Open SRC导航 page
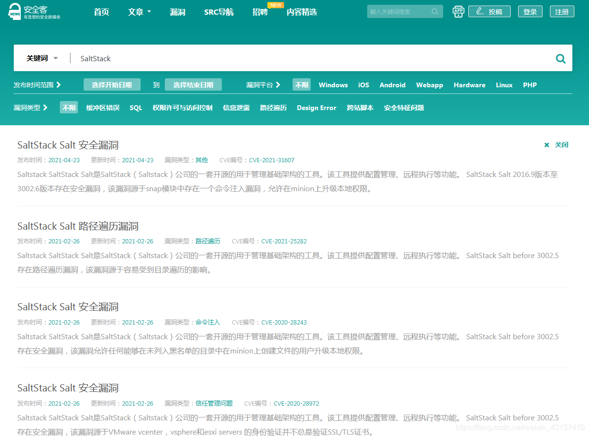 pyautogui.click(x=218, y=12)
